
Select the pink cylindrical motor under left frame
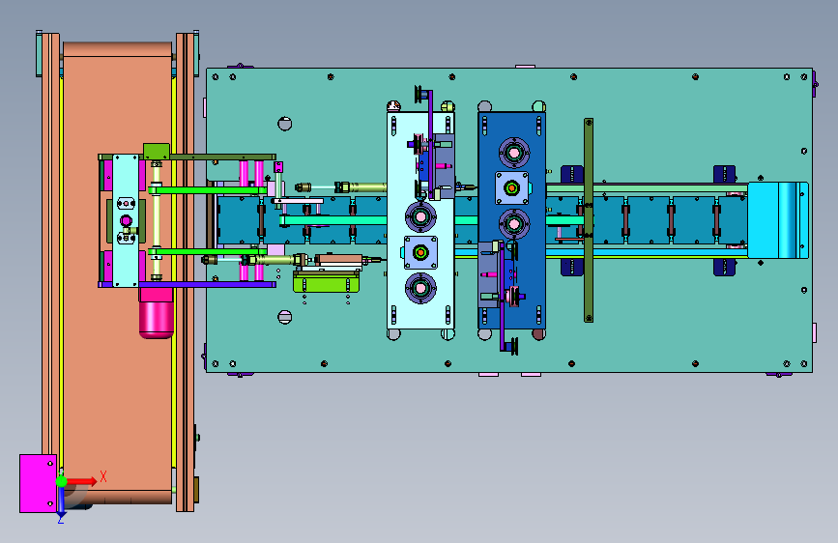pos(156,318)
